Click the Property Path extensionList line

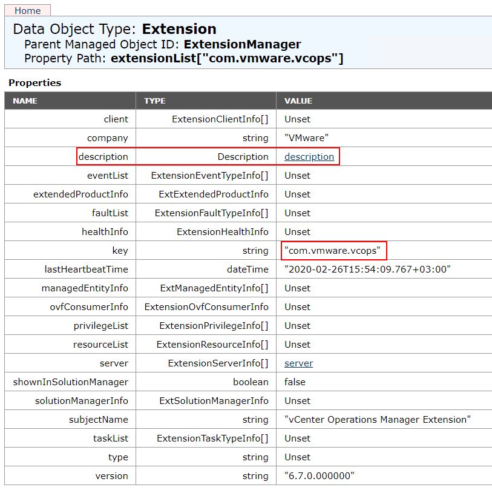184,59
